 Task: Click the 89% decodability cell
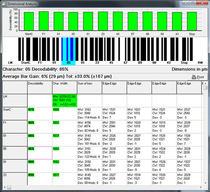click(40, 179)
